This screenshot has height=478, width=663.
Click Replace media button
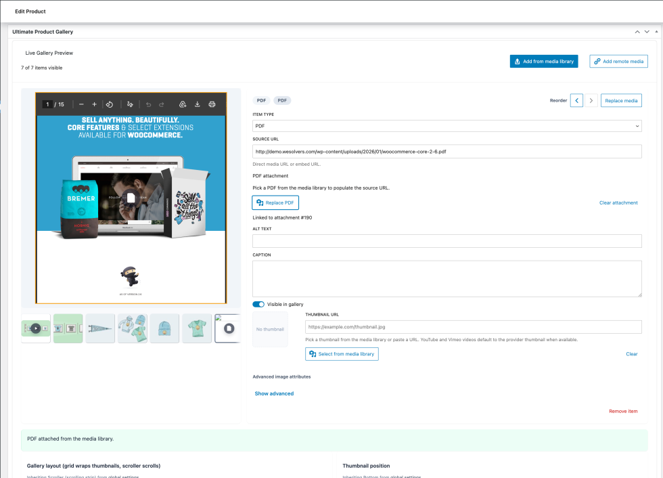click(621, 101)
